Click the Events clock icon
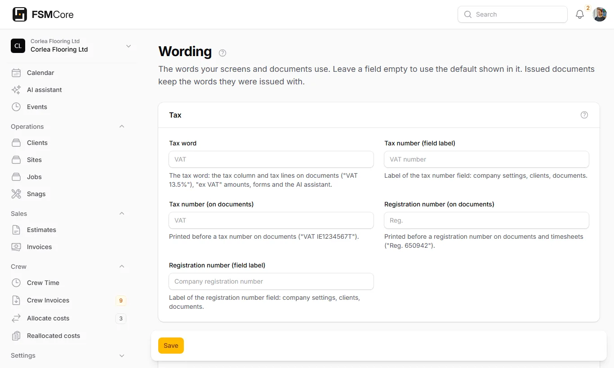The image size is (614, 368). (x=16, y=107)
